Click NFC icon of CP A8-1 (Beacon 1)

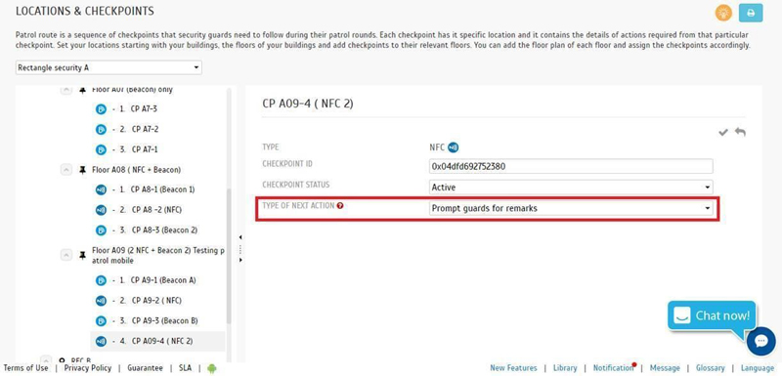[x=101, y=189]
